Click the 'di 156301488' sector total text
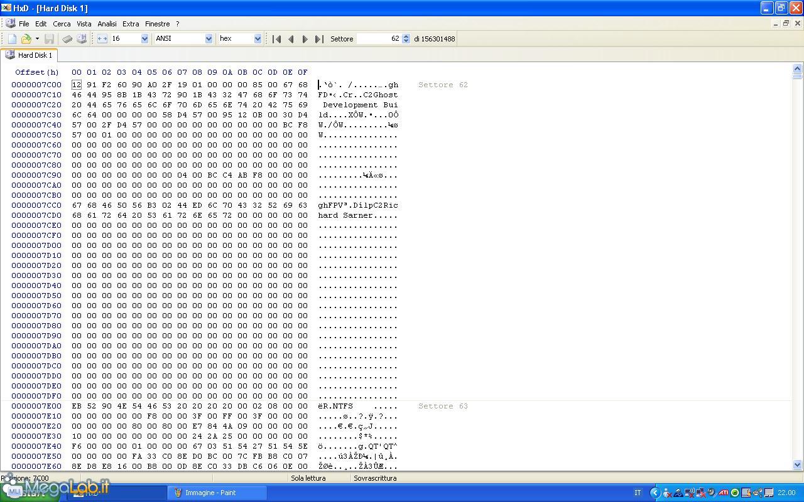 [x=435, y=39]
